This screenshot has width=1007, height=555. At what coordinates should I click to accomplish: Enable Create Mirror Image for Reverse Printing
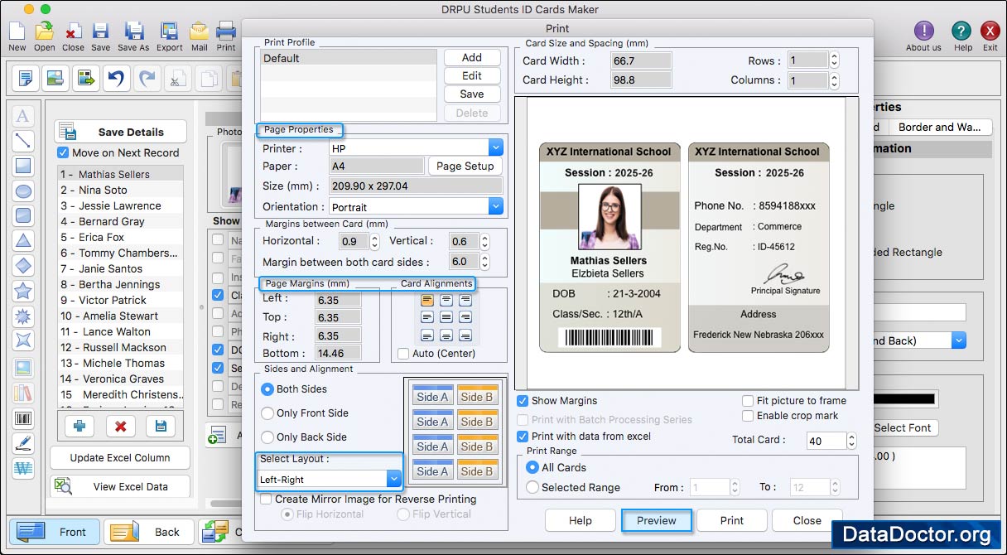point(266,499)
